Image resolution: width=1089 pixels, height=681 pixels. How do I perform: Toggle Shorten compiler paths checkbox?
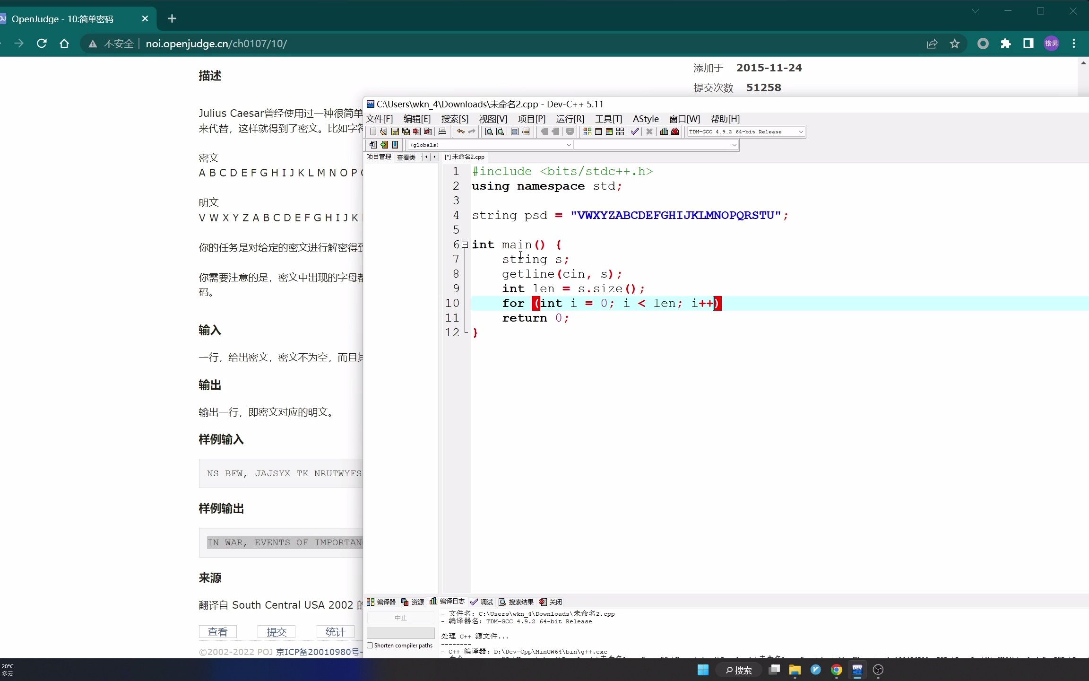coord(370,646)
